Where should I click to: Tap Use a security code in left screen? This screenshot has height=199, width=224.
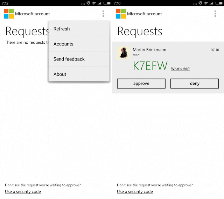click(23, 192)
